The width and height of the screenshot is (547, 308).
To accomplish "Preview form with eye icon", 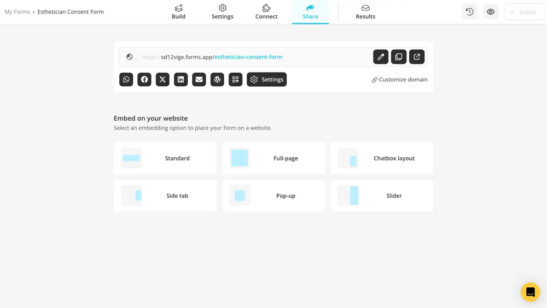I will [x=491, y=12].
